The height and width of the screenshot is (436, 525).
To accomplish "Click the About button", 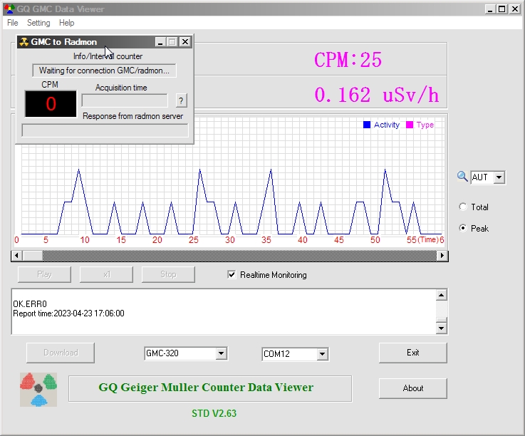I will pyautogui.click(x=413, y=388).
